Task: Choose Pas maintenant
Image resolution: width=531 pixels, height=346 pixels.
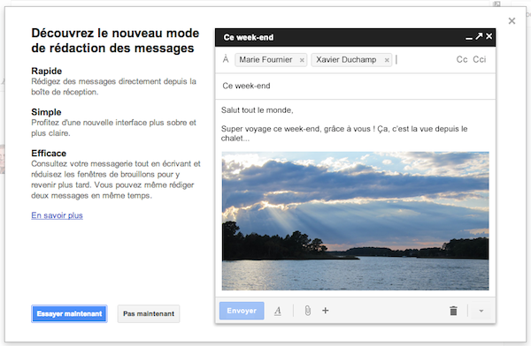Action: pyautogui.click(x=149, y=314)
